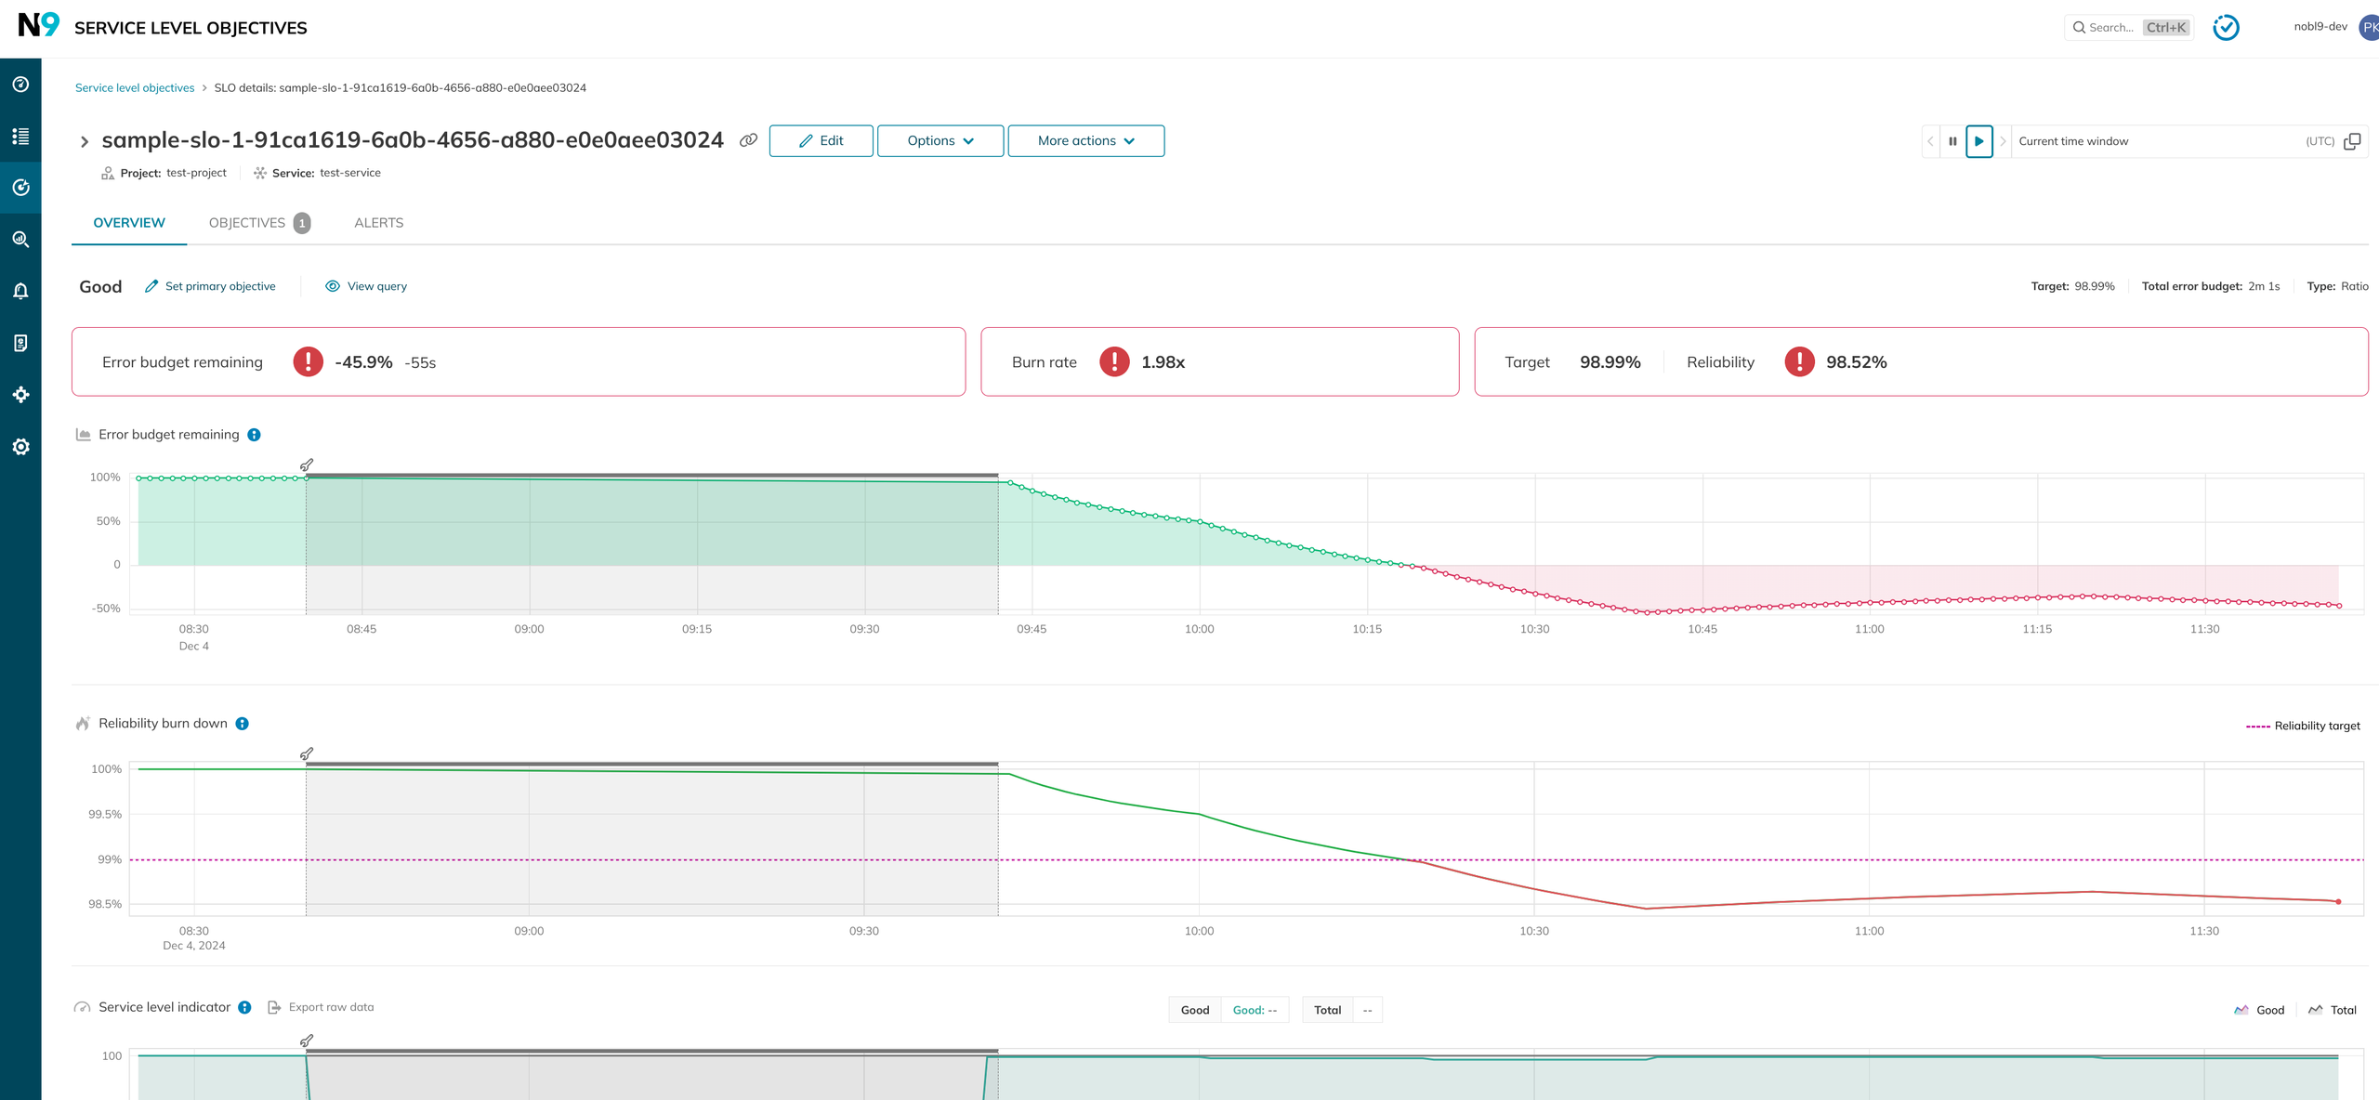The width and height of the screenshot is (2379, 1100).
Task: Click the area chart icon by Error budget remaining title
Action: tap(83, 435)
